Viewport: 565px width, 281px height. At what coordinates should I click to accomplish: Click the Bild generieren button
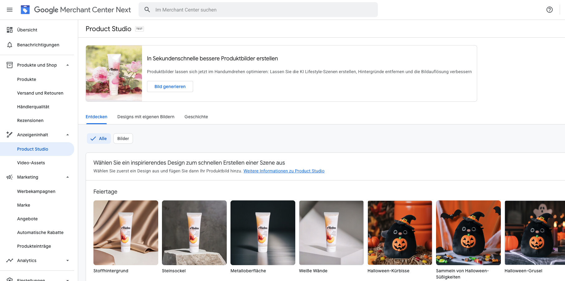tap(170, 87)
